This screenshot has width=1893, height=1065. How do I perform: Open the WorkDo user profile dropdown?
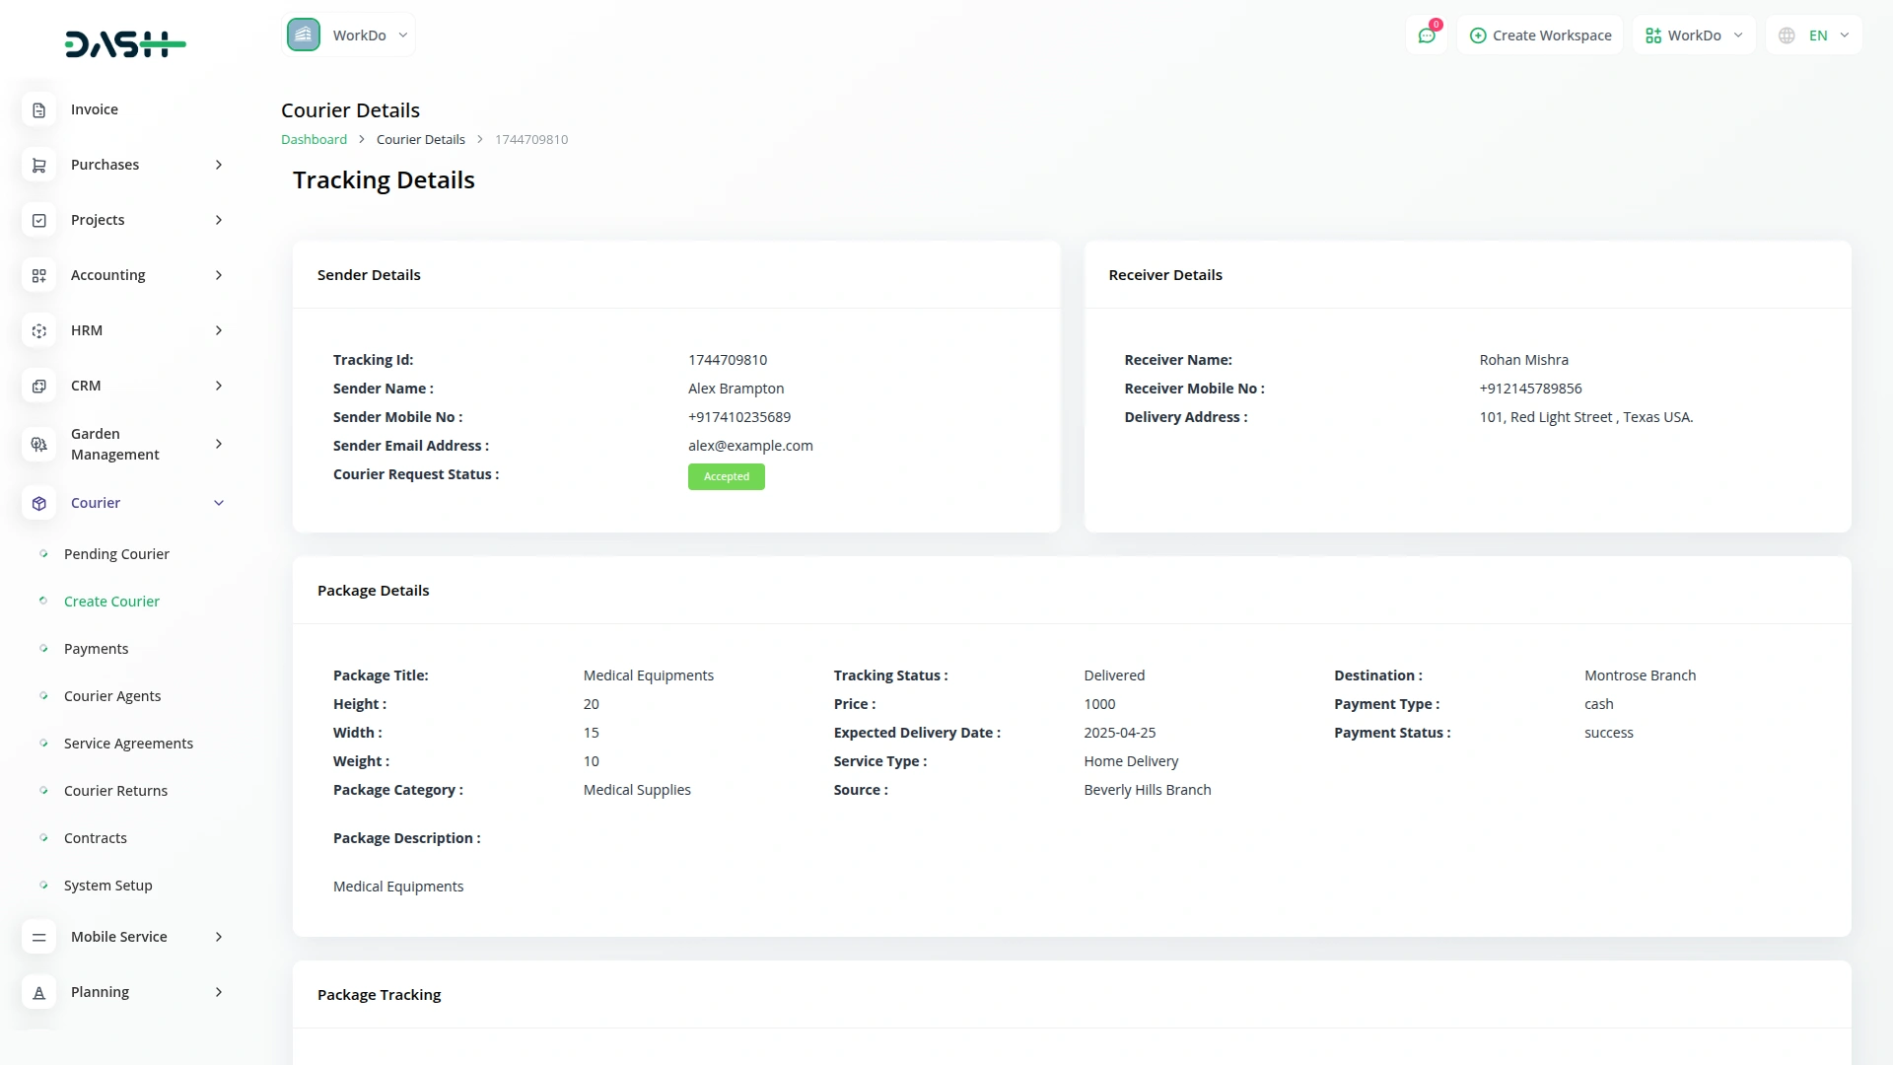coord(1694,35)
